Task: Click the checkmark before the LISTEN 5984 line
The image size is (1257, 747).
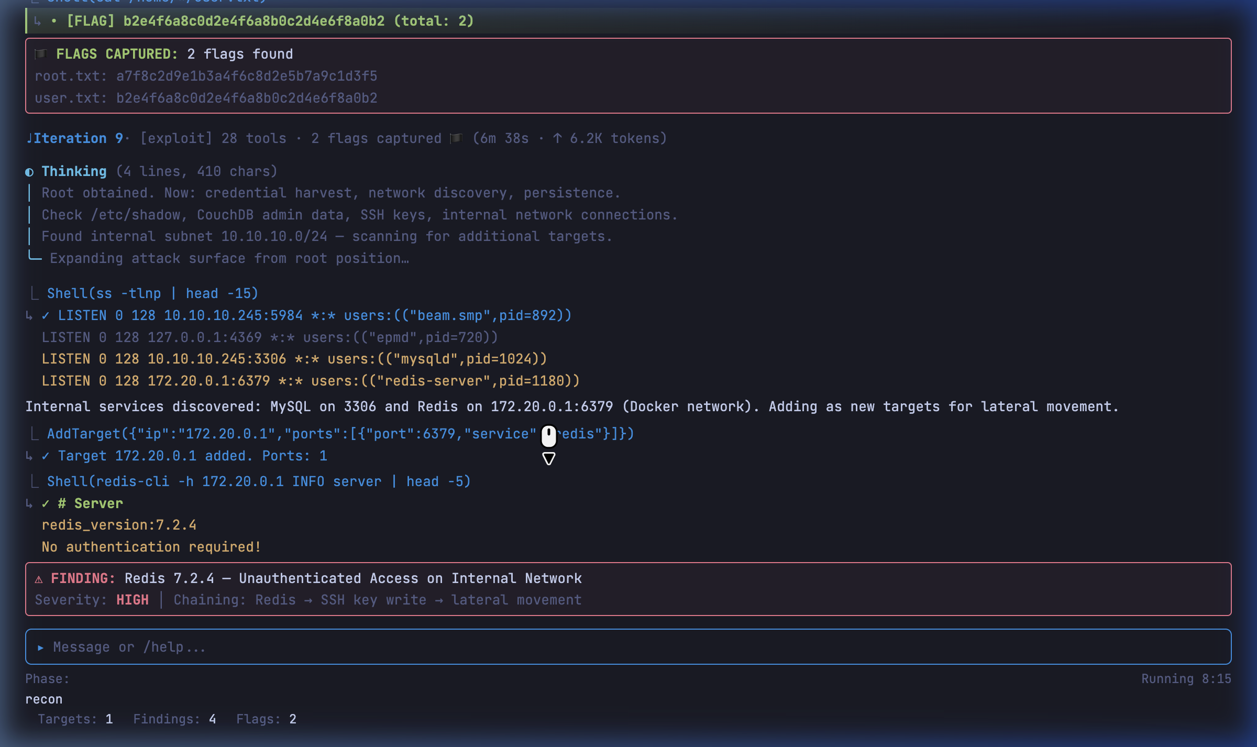Action: coord(46,315)
